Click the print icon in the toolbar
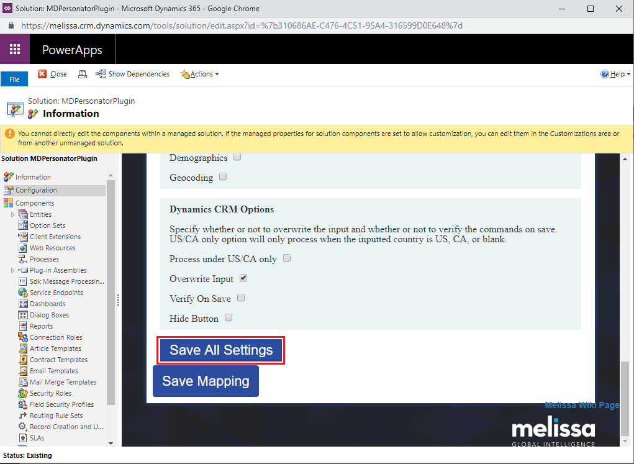Viewport: 634px width, 464px height. point(83,74)
